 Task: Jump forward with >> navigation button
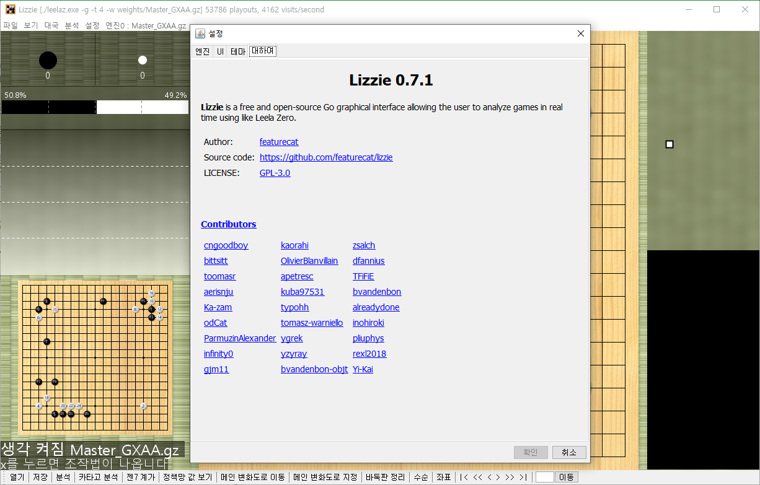510,477
